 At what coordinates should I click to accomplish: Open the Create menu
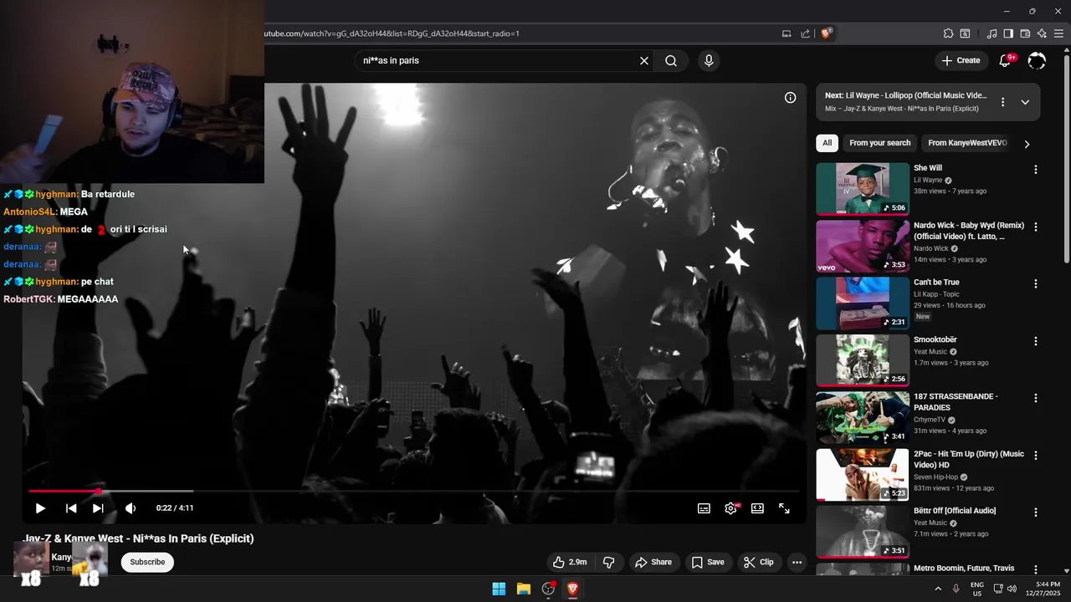click(x=961, y=61)
